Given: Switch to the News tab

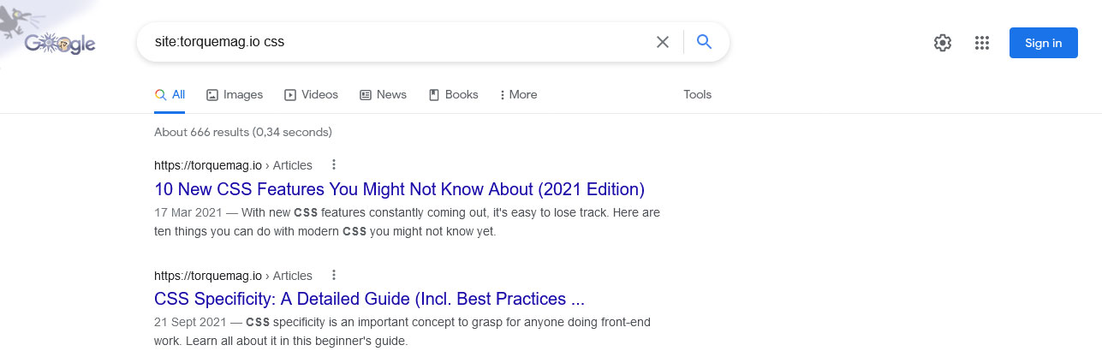Looking at the screenshot, I should 383,95.
